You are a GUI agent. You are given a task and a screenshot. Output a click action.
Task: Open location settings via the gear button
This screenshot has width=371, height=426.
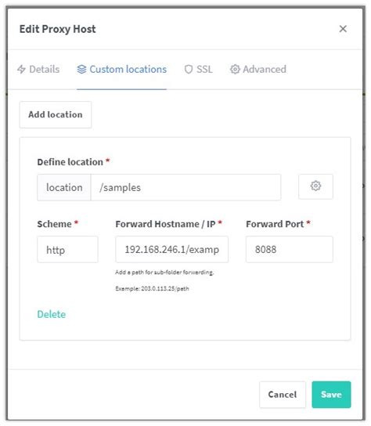click(x=315, y=186)
